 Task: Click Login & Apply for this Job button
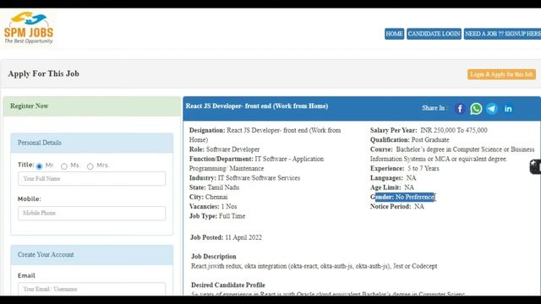pos(501,74)
